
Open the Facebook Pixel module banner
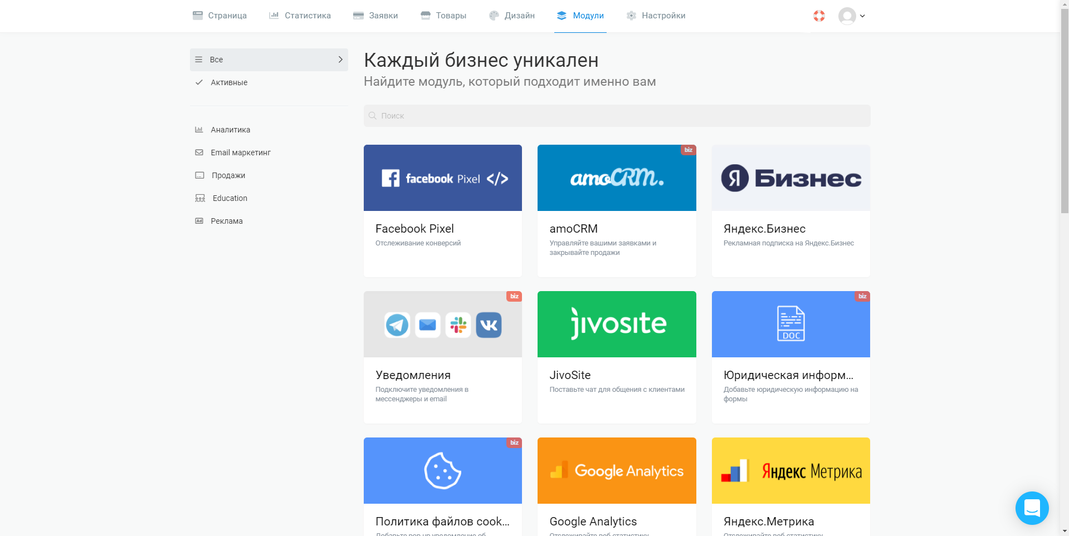coord(443,178)
